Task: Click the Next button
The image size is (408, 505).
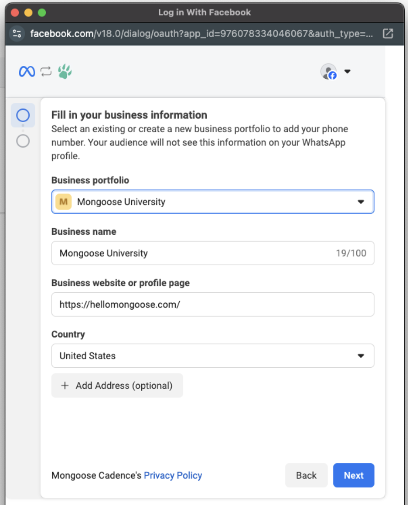Action: coord(354,475)
